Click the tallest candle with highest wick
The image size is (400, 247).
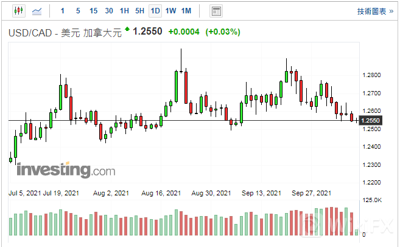coord(181,61)
